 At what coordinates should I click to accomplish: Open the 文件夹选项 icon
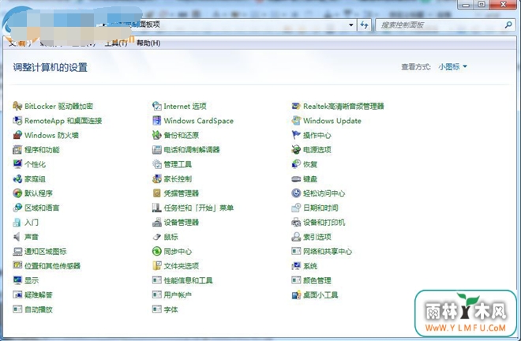tap(157, 266)
